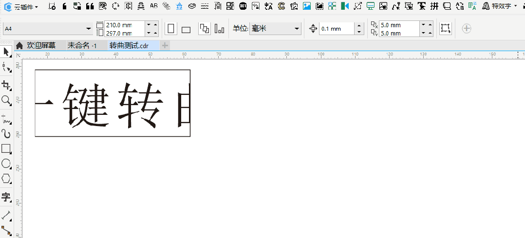Click the double quotation marks icon
The width and height of the screenshot is (525, 238).
[90, 6]
